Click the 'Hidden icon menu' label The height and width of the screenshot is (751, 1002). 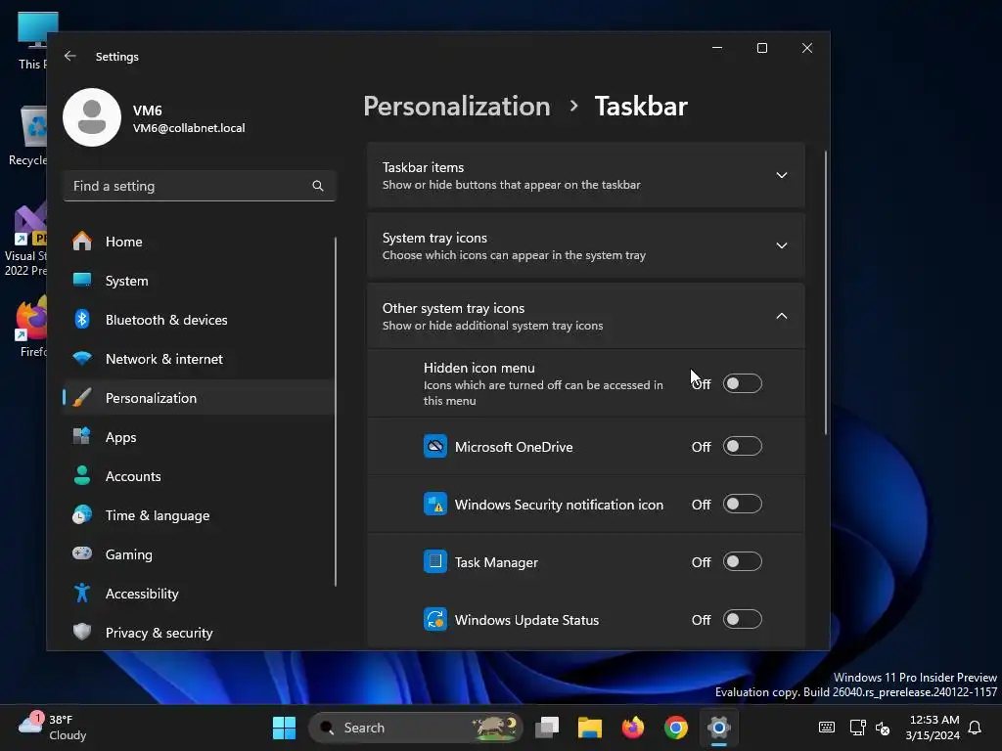click(478, 368)
